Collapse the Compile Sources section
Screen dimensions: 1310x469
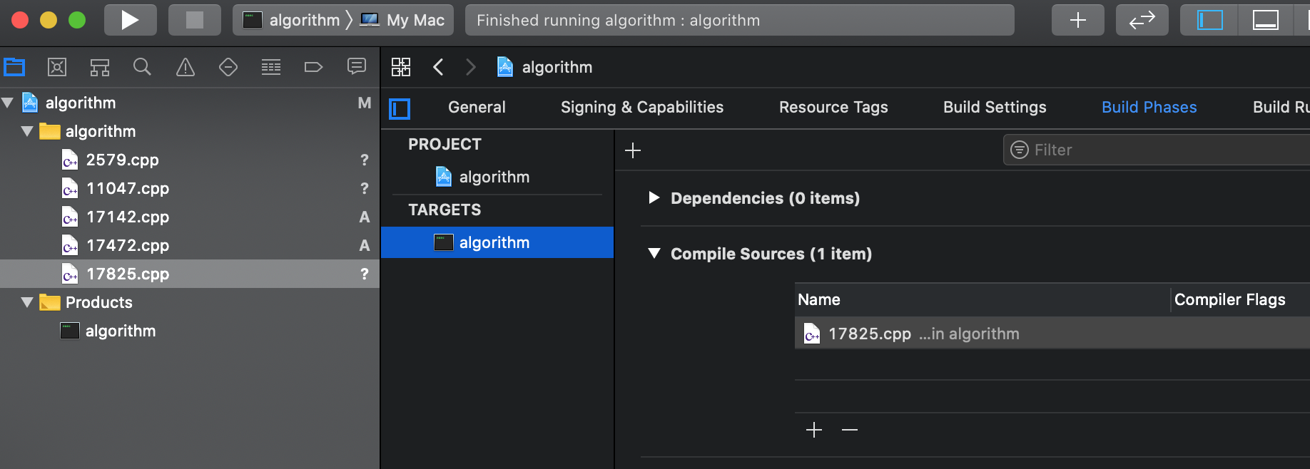654,254
